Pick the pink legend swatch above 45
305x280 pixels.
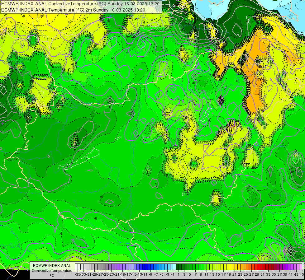pos(301,267)
